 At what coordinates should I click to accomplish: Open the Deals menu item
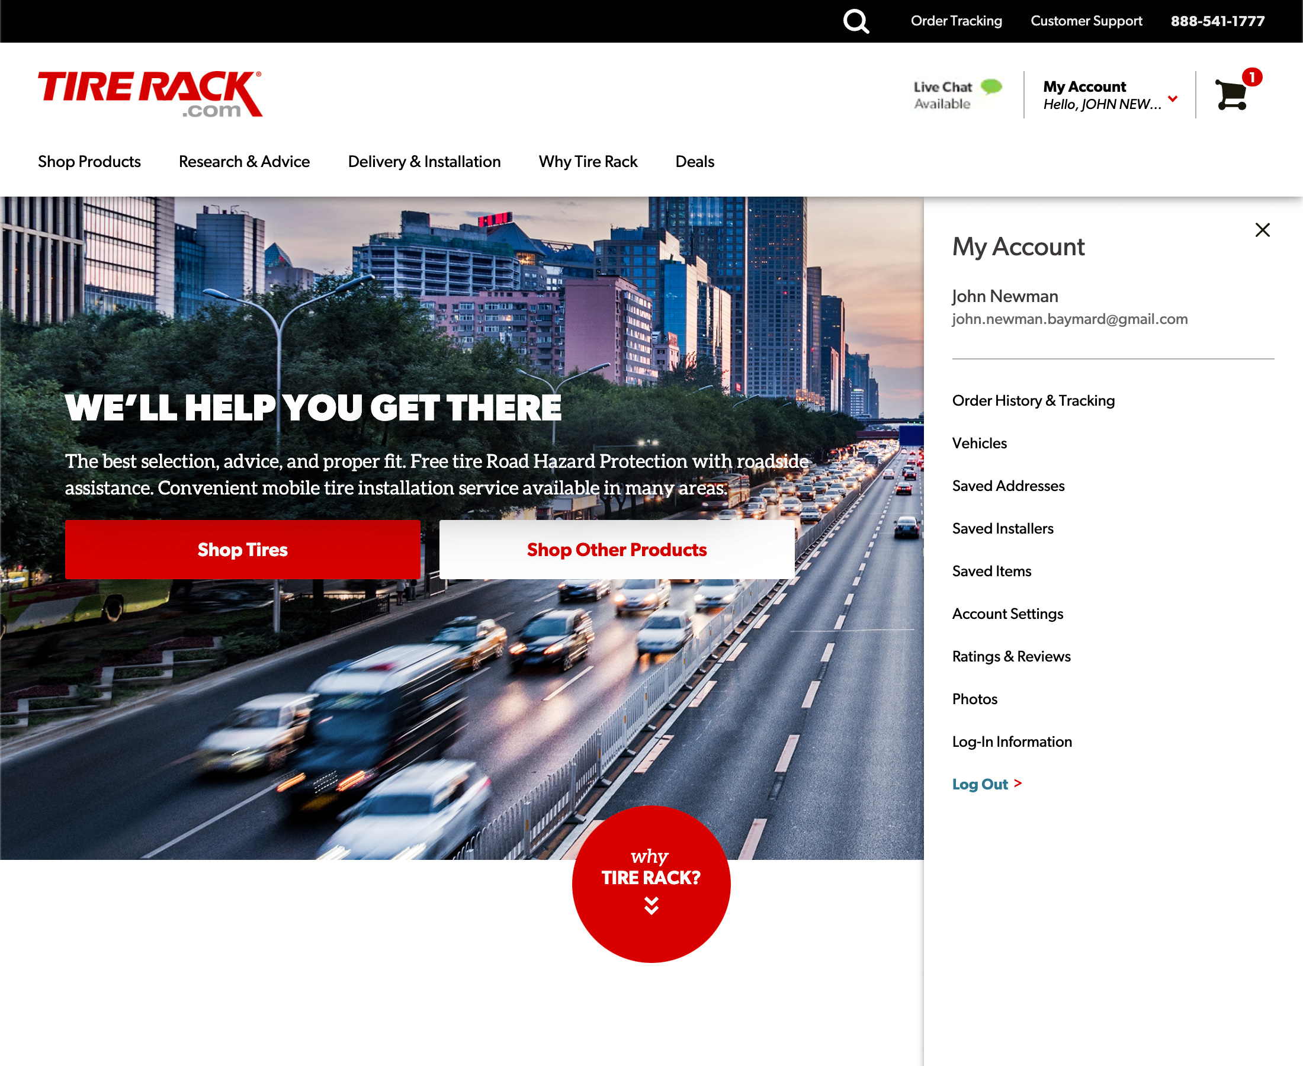tap(695, 162)
